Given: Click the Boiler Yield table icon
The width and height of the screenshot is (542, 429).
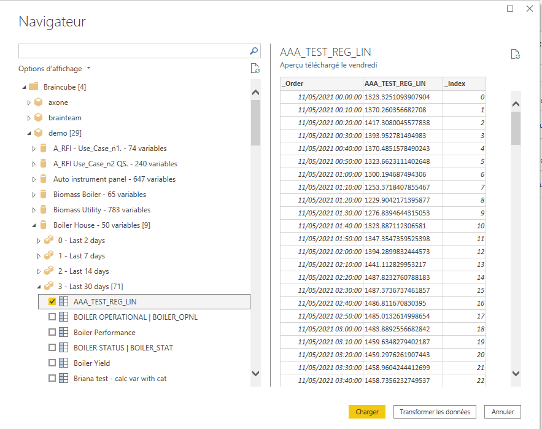Looking at the screenshot, I should (63, 363).
